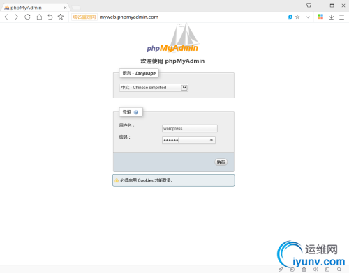Screen dimensions: 349x273
Task: Click the window layout icon in status bar
Action: pos(327,270)
